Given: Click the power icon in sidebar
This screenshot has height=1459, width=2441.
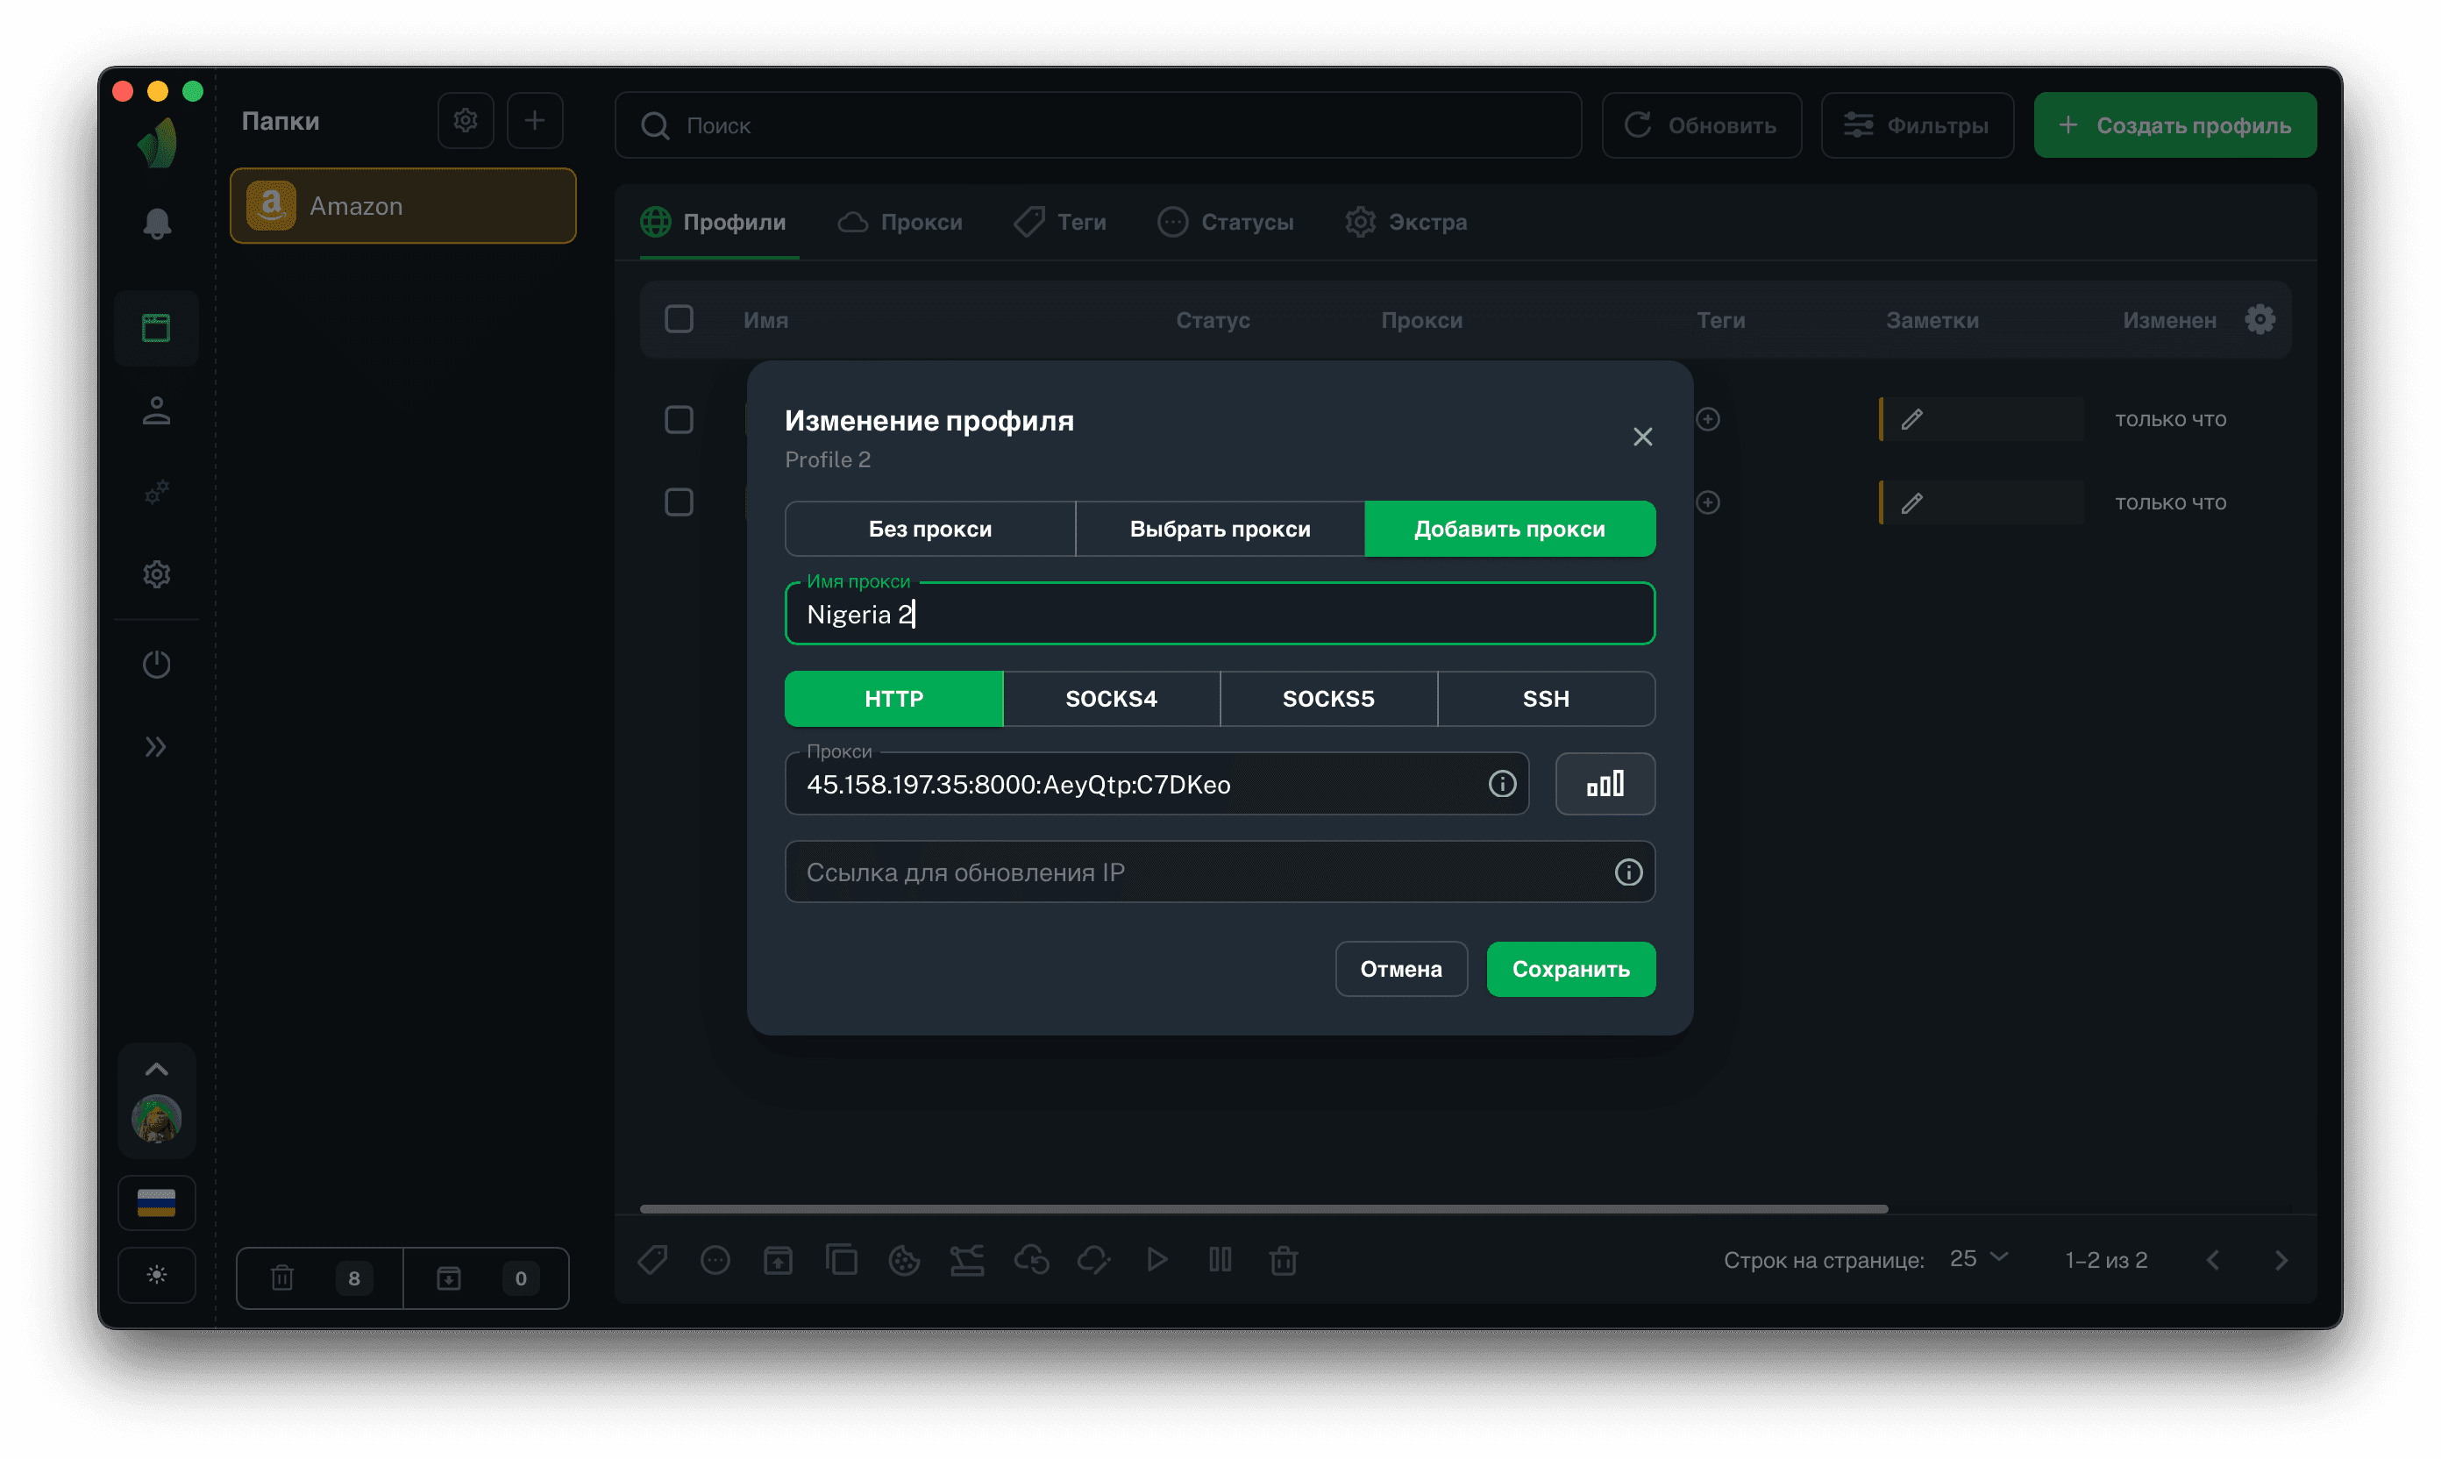Looking at the screenshot, I should pos(156,665).
